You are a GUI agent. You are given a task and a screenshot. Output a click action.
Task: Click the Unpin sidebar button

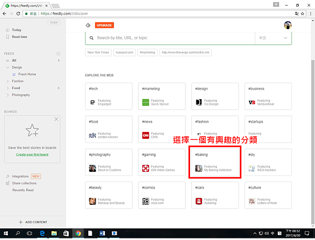[54, 23]
